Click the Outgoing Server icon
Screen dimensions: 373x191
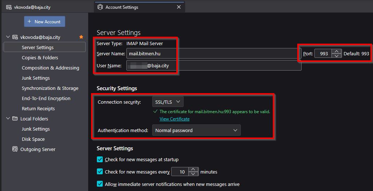pyautogui.click(x=15, y=149)
